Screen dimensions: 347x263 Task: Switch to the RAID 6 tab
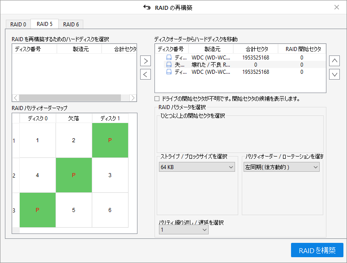pos(71,24)
